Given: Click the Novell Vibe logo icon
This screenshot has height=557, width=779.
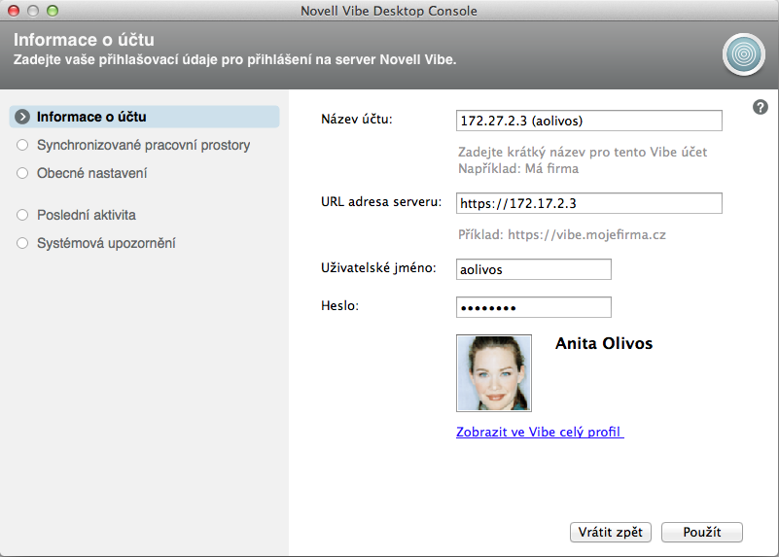Looking at the screenshot, I should 743,54.
